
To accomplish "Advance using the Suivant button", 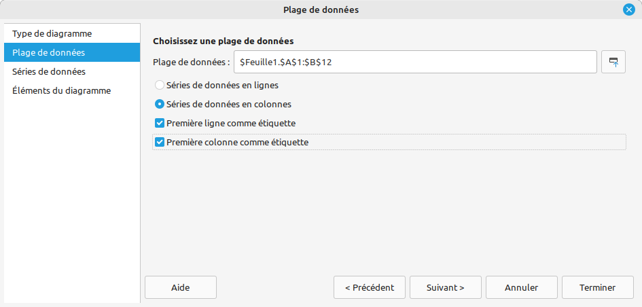I will 445,287.
